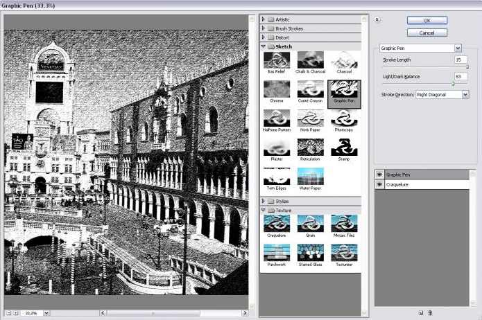Expand the Artistic filter folder
The image size is (482, 320).
[x=263, y=19]
